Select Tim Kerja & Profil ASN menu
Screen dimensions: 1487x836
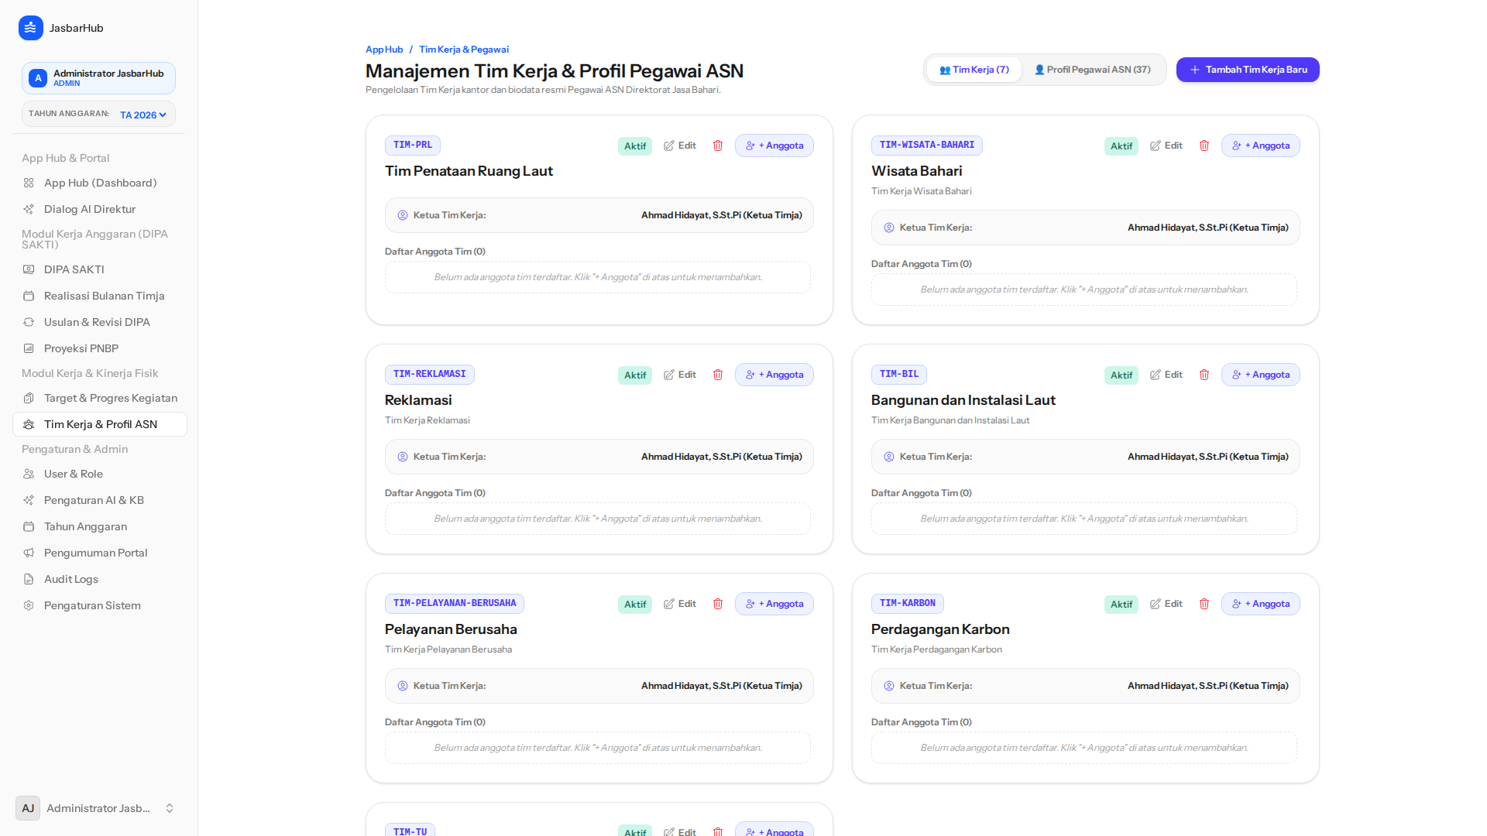pyautogui.click(x=100, y=424)
